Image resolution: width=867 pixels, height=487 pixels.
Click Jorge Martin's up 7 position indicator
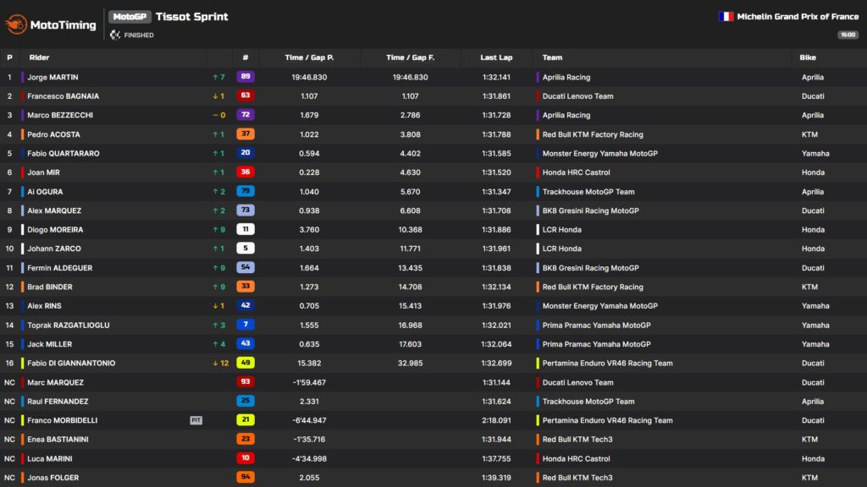click(x=219, y=77)
